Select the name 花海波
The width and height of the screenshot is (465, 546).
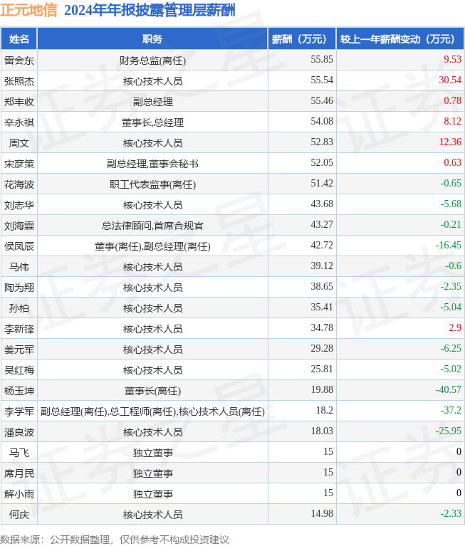pyautogui.click(x=19, y=184)
